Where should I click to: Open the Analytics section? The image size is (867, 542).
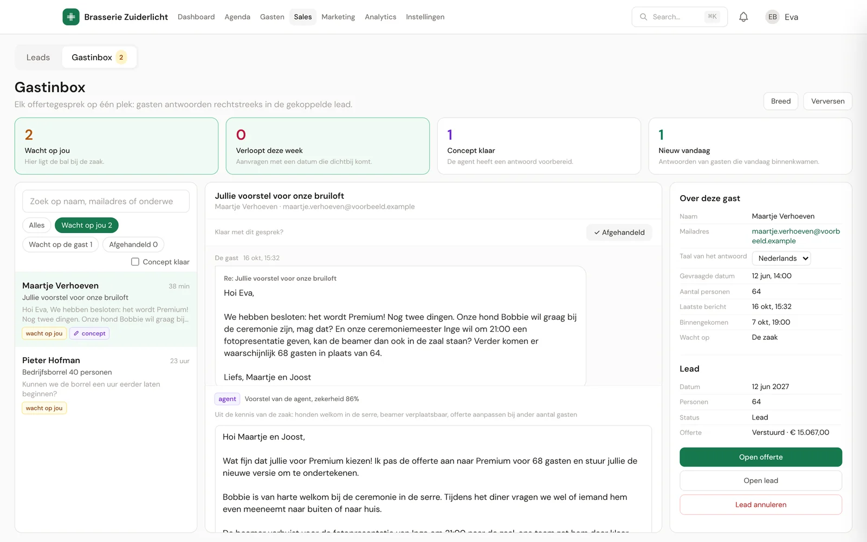tap(380, 17)
